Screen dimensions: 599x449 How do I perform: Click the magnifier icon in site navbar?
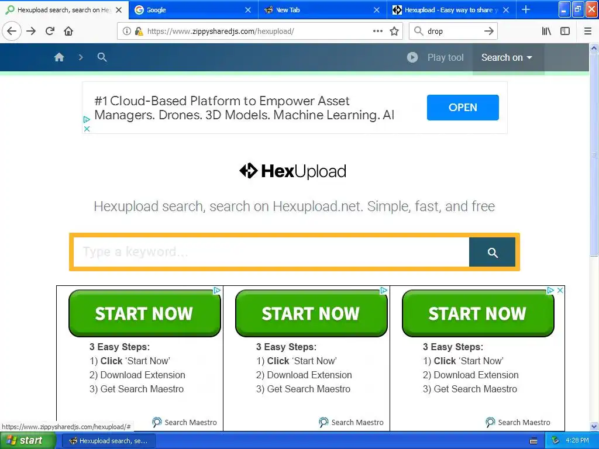[102, 57]
